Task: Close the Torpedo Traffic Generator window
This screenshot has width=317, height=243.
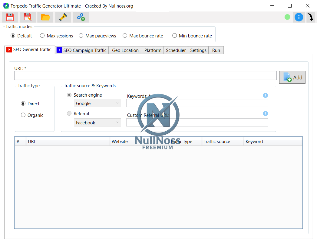Action: click(308, 6)
